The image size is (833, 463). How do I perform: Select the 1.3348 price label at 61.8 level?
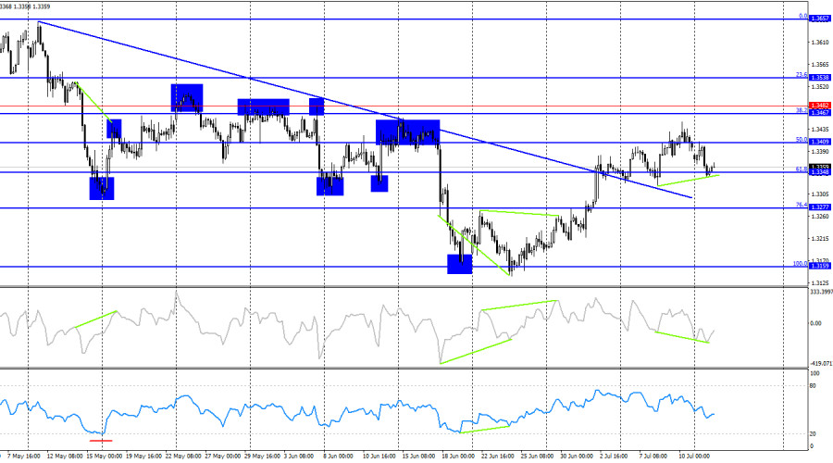point(819,172)
